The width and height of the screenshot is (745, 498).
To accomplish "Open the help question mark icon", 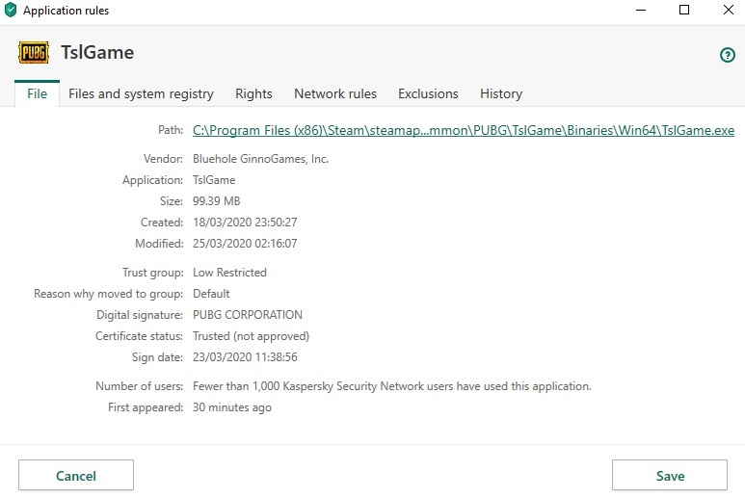I will 727,55.
